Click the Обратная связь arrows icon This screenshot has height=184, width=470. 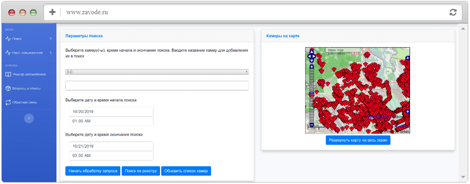[x=8, y=103]
